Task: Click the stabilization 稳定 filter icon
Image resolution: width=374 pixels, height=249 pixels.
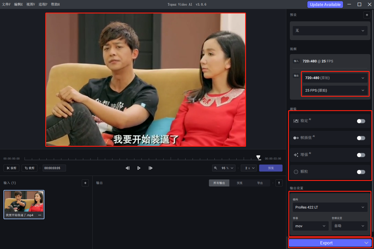Action: pos(296,121)
